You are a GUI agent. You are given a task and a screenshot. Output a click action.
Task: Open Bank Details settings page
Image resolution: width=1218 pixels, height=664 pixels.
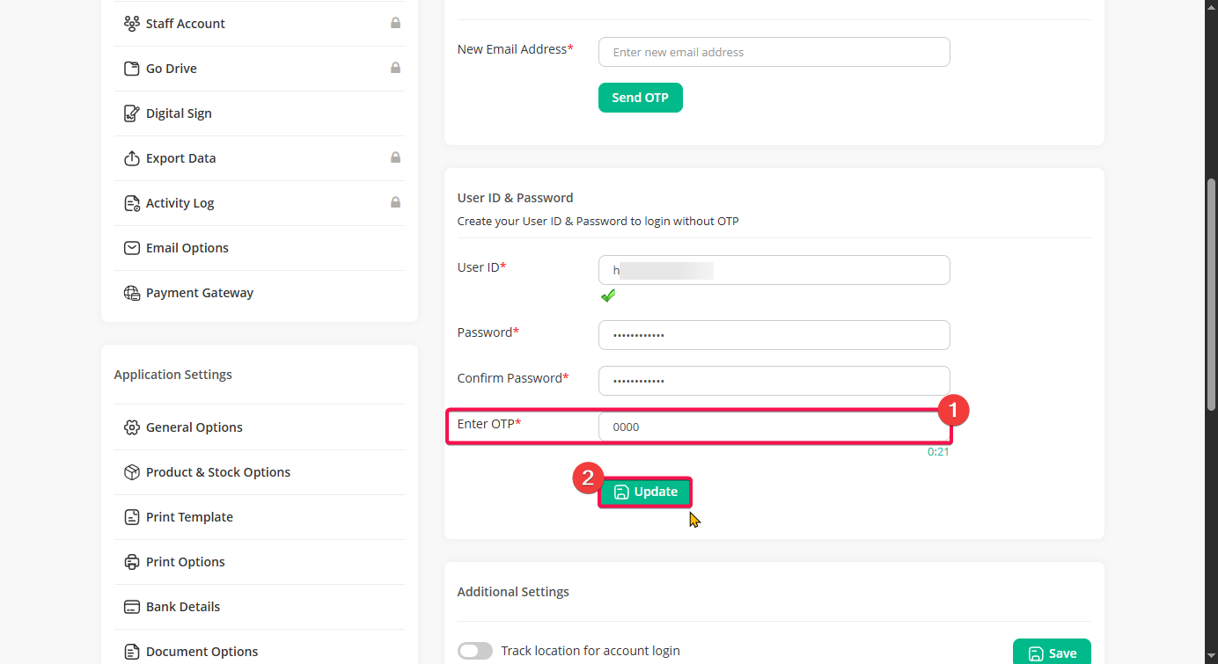(183, 607)
